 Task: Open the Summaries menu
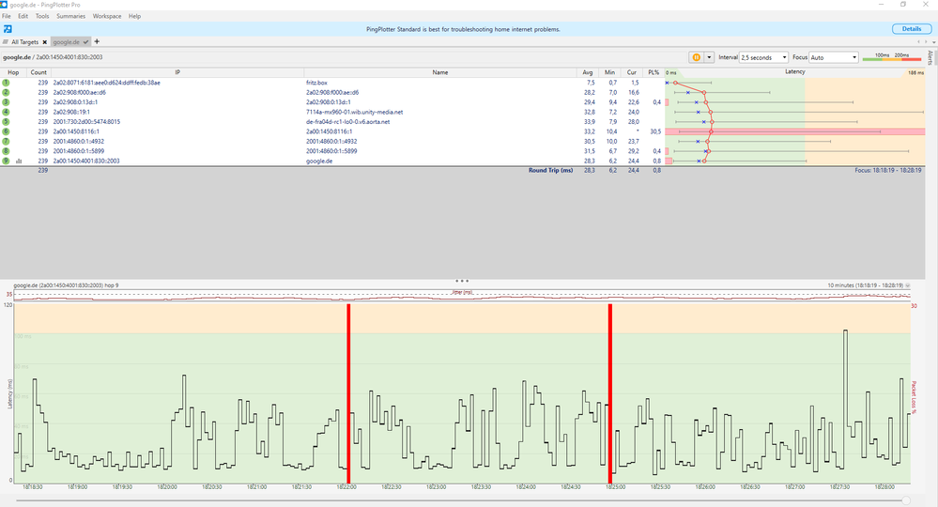(70, 16)
